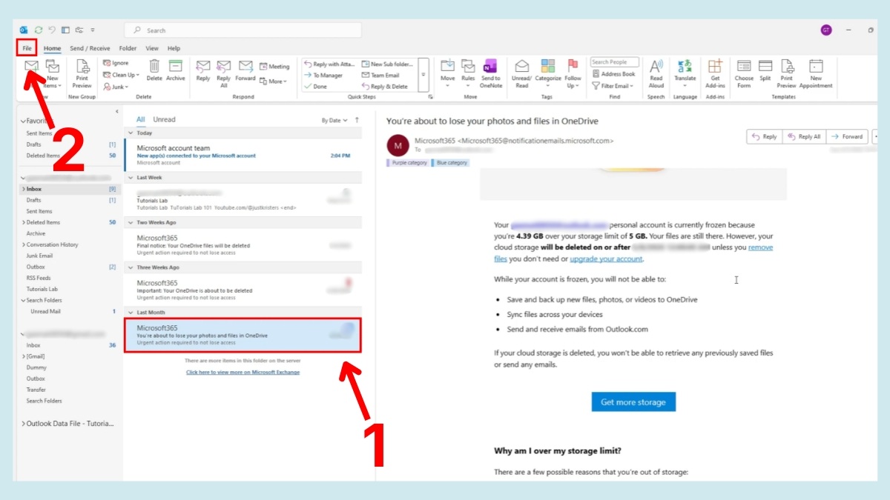890x500 pixels.
Task: Open the Microsoft account team email
Action: (243, 156)
